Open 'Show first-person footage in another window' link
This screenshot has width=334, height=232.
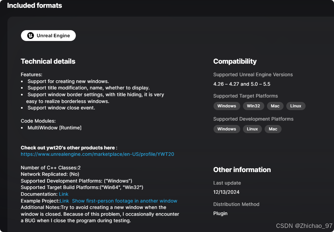[x=125, y=201]
